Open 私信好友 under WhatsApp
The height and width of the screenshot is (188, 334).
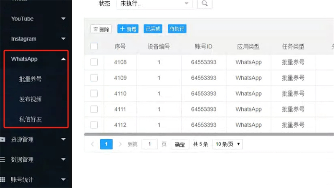click(x=30, y=119)
